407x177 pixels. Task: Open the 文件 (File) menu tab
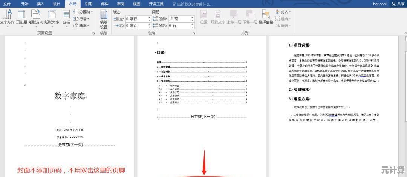coord(7,4)
